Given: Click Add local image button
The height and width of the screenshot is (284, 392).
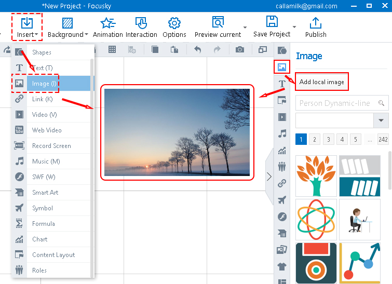Looking at the screenshot, I should pyautogui.click(x=322, y=82).
